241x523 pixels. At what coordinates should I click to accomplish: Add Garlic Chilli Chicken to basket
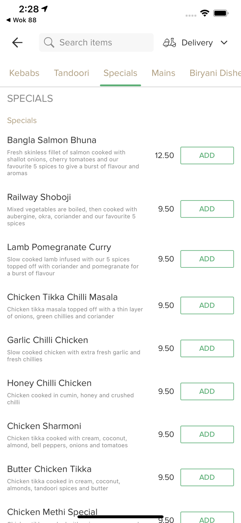(x=207, y=348)
